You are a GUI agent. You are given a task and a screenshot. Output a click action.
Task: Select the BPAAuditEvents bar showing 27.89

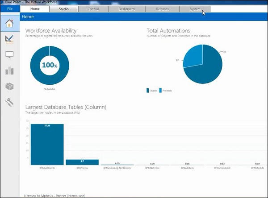coord(47,144)
